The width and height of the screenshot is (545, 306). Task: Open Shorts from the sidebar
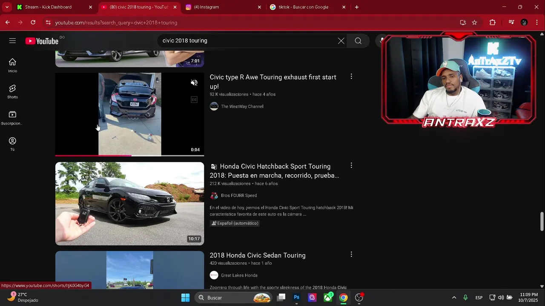[12, 91]
